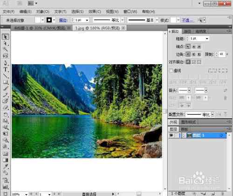Image resolution: width=233 pixels, height=196 pixels.
Task: Choose the Rectangle tool
Action: tap(6, 82)
